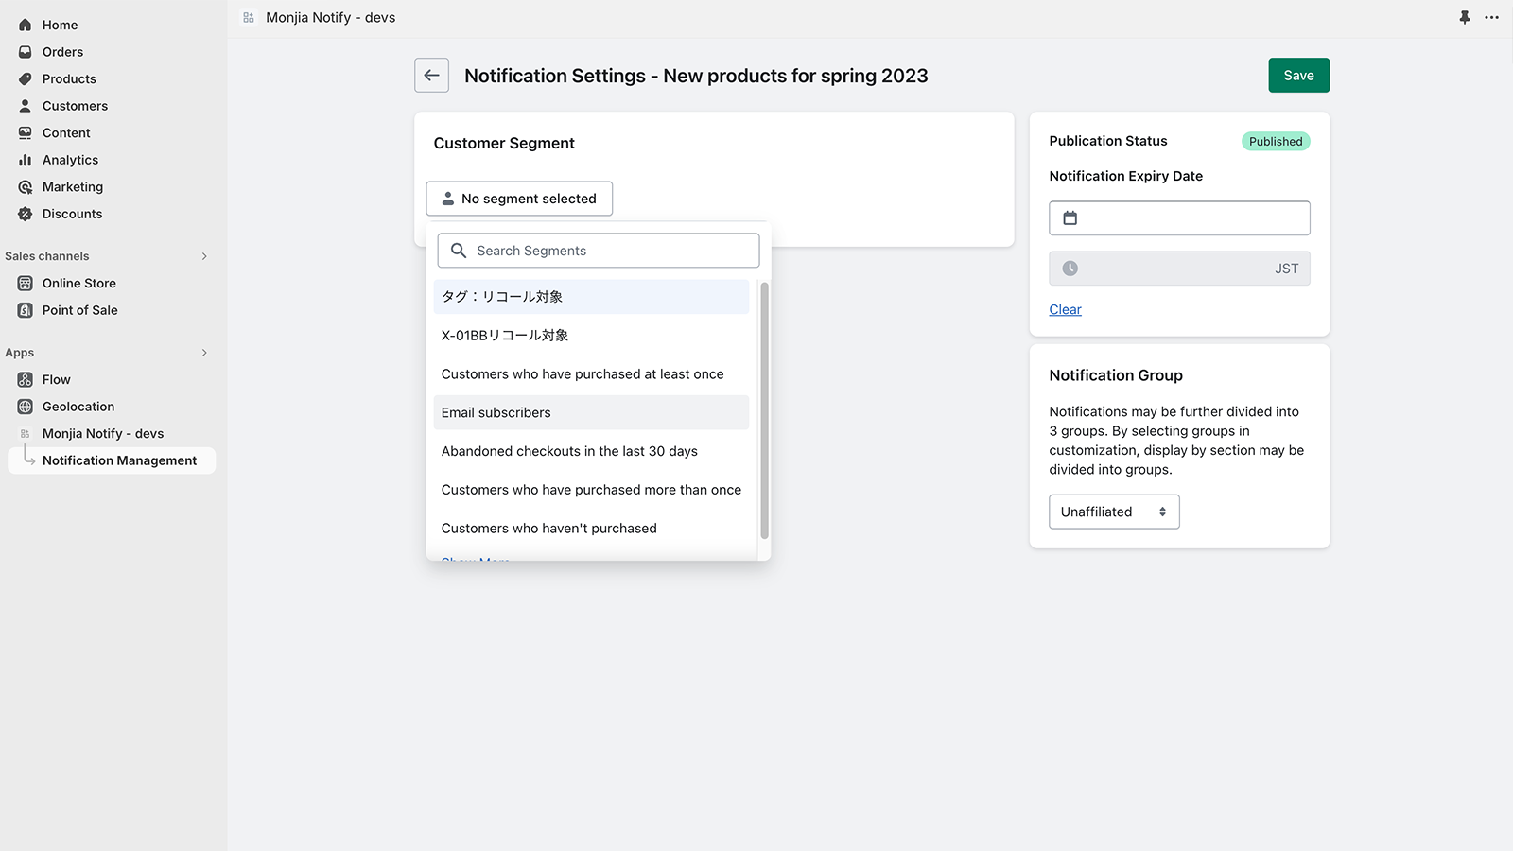Viewport: 1513px width, 851px height.
Task: Click the Flow app icon
Action: (26, 379)
